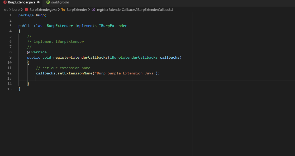Viewport: 295px width, 156px height.
Task: Click line number 13 in the gutter
Action: [x=9, y=78]
